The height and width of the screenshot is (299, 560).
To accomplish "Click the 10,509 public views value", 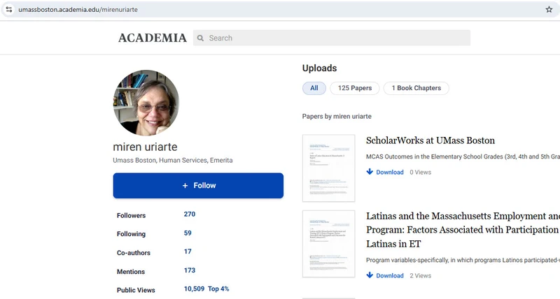I will (x=195, y=289).
